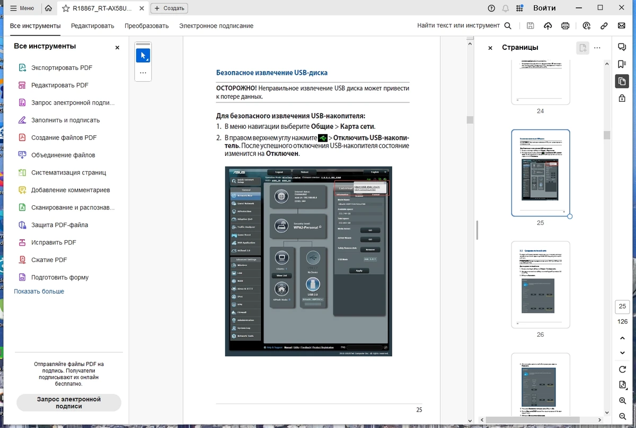This screenshot has height=428, width=636.
Task: Open Подготовить форму tool
Action: tap(60, 278)
